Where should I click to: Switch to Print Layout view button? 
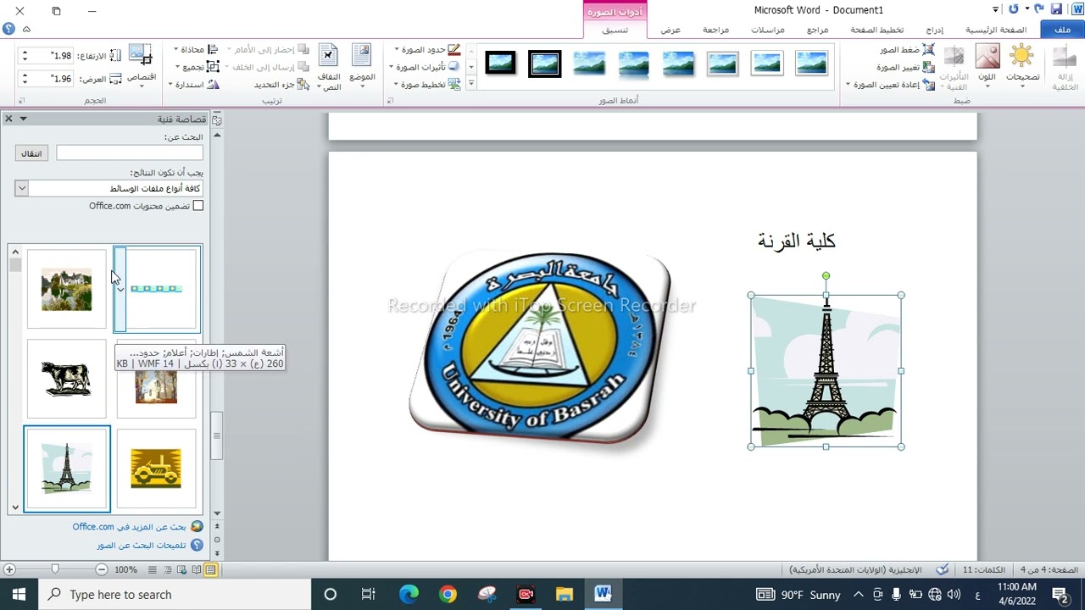click(x=210, y=570)
